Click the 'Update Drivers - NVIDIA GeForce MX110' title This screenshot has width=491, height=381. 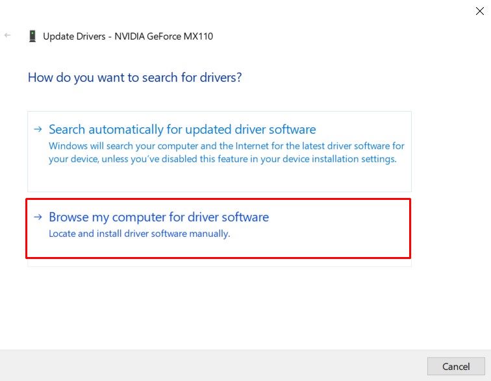[128, 36]
